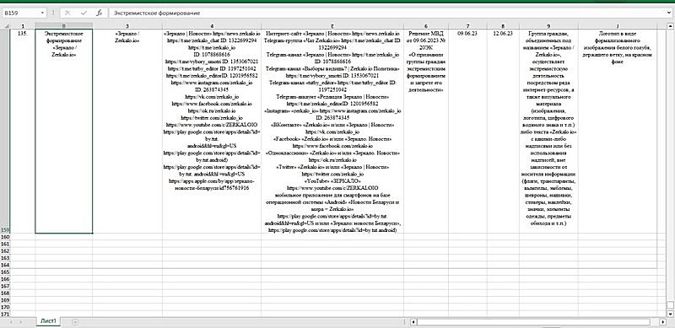Add a new sheet with plus icon
Viewport: 675px width, 328px height.
(x=75, y=321)
